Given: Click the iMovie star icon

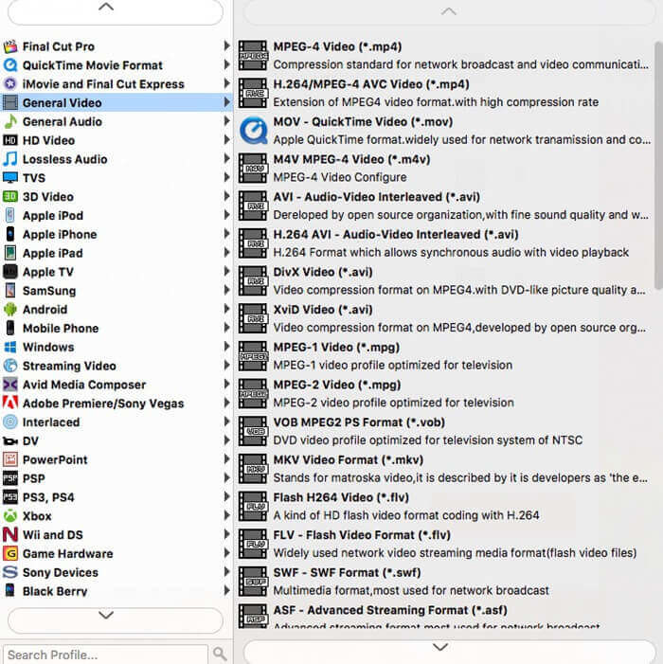Looking at the screenshot, I should 10,84.
